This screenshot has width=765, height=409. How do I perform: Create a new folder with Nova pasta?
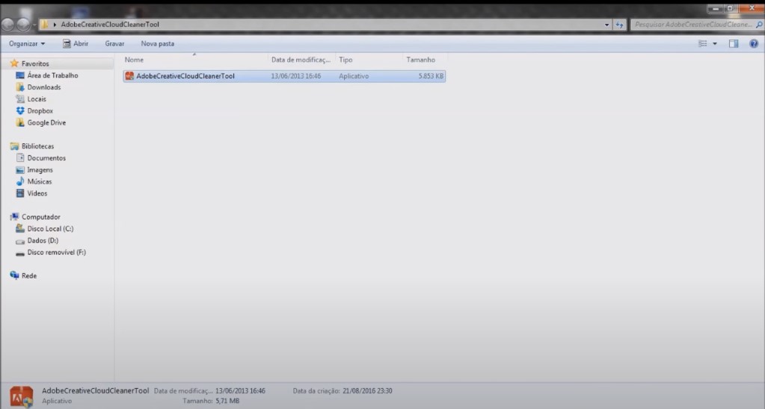(158, 43)
